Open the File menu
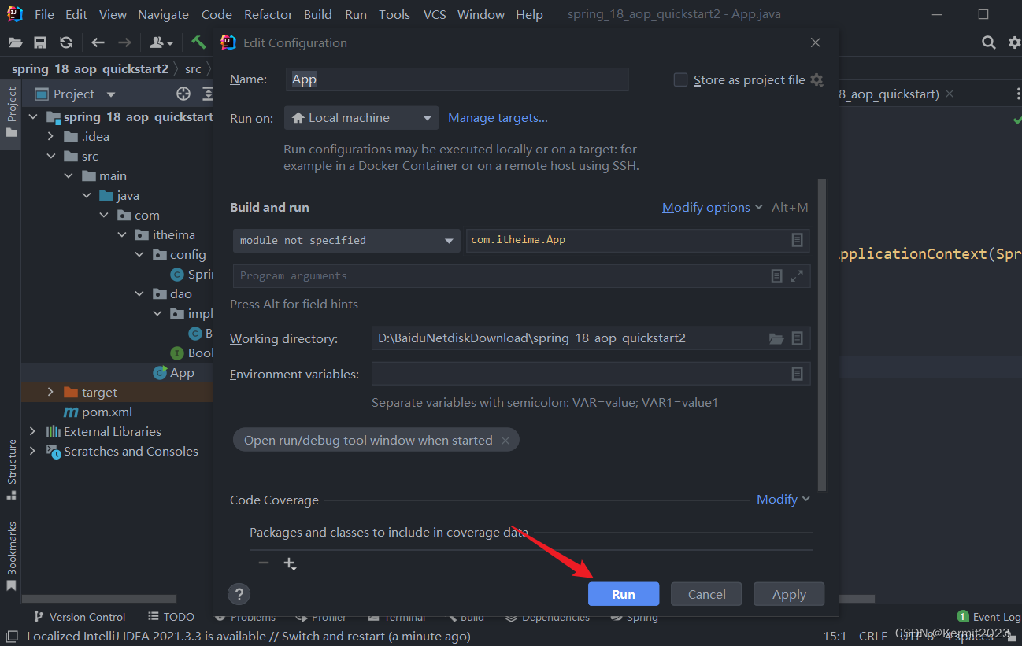The height and width of the screenshot is (646, 1022). (x=44, y=14)
